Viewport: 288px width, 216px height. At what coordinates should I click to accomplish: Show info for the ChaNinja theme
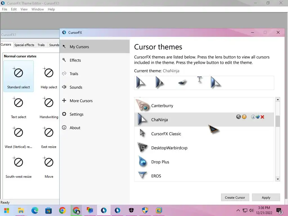(253, 117)
